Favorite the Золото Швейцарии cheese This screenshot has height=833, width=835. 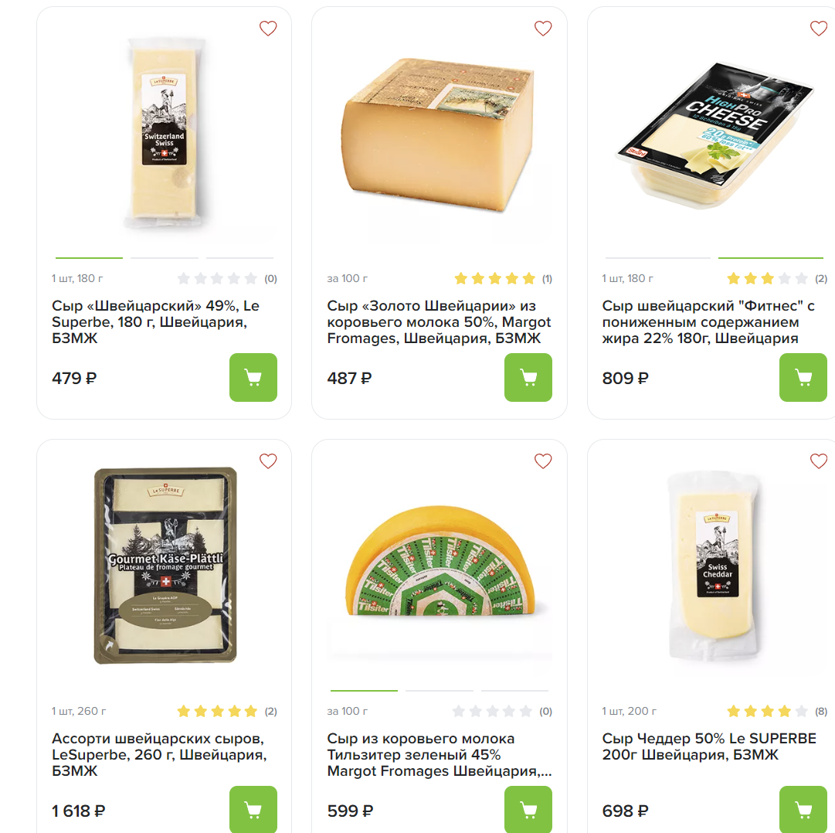tap(543, 29)
